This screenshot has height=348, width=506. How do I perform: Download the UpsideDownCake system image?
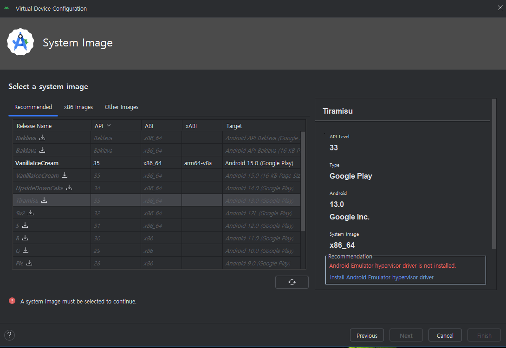(x=69, y=187)
